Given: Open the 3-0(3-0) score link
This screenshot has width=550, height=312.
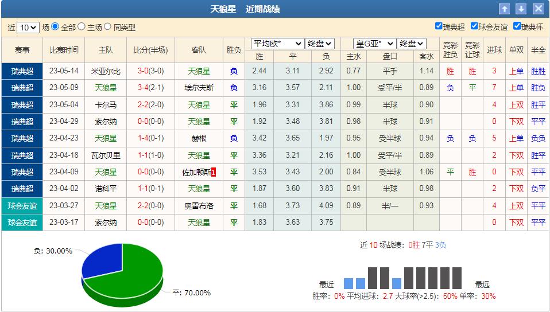Looking at the screenshot, I should click(151, 71).
